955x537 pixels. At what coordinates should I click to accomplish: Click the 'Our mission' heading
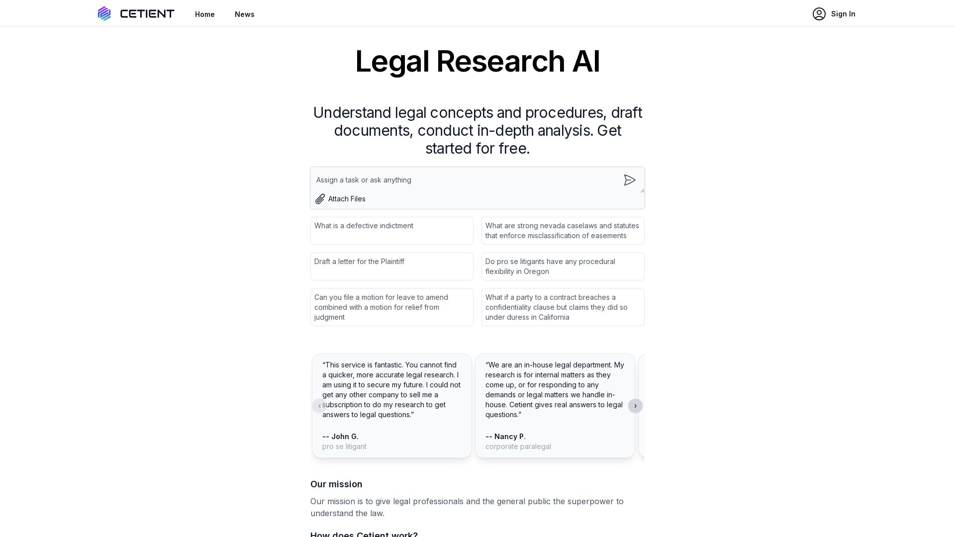[336, 484]
